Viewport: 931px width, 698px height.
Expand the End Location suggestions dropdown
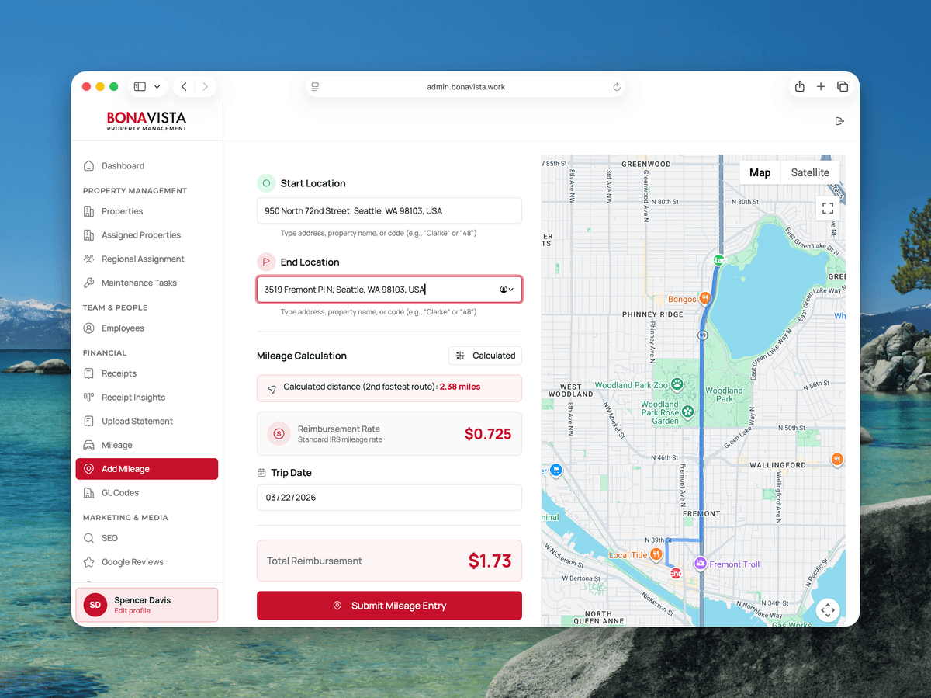point(507,290)
